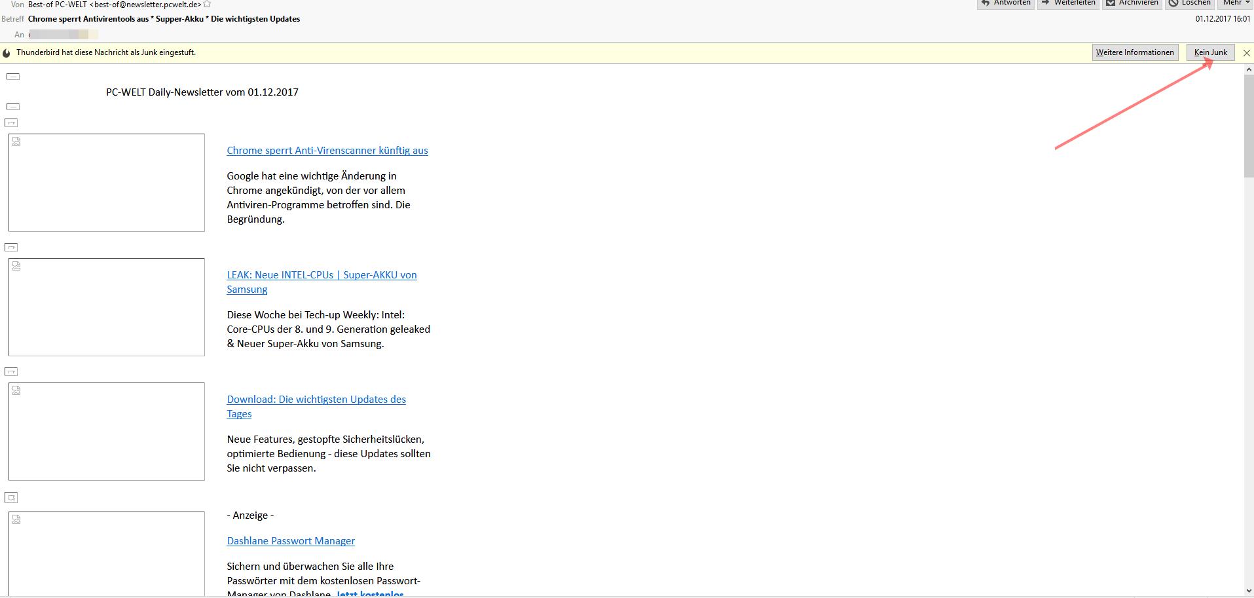Click the scrollbar down arrow
Image resolution: width=1254 pixels, height=598 pixels.
[1249, 591]
